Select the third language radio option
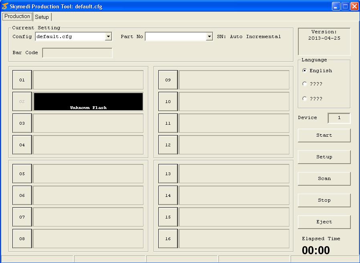This screenshot has width=360, height=263. point(304,99)
